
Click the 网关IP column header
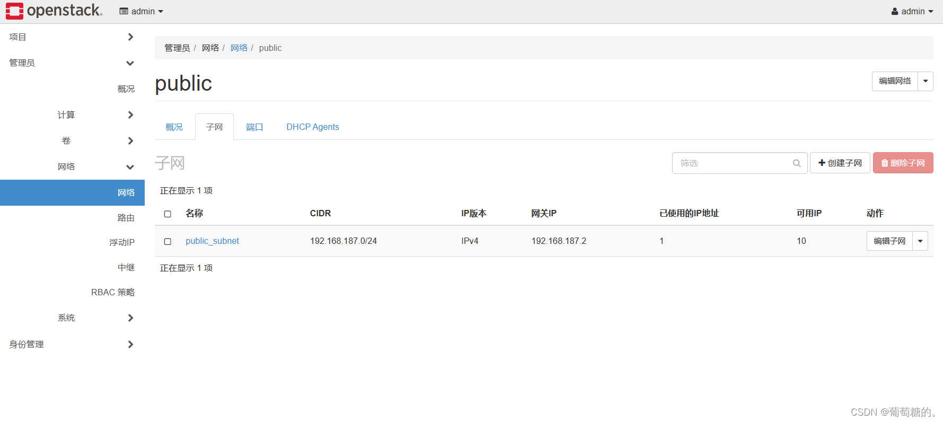[x=544, y=213]
